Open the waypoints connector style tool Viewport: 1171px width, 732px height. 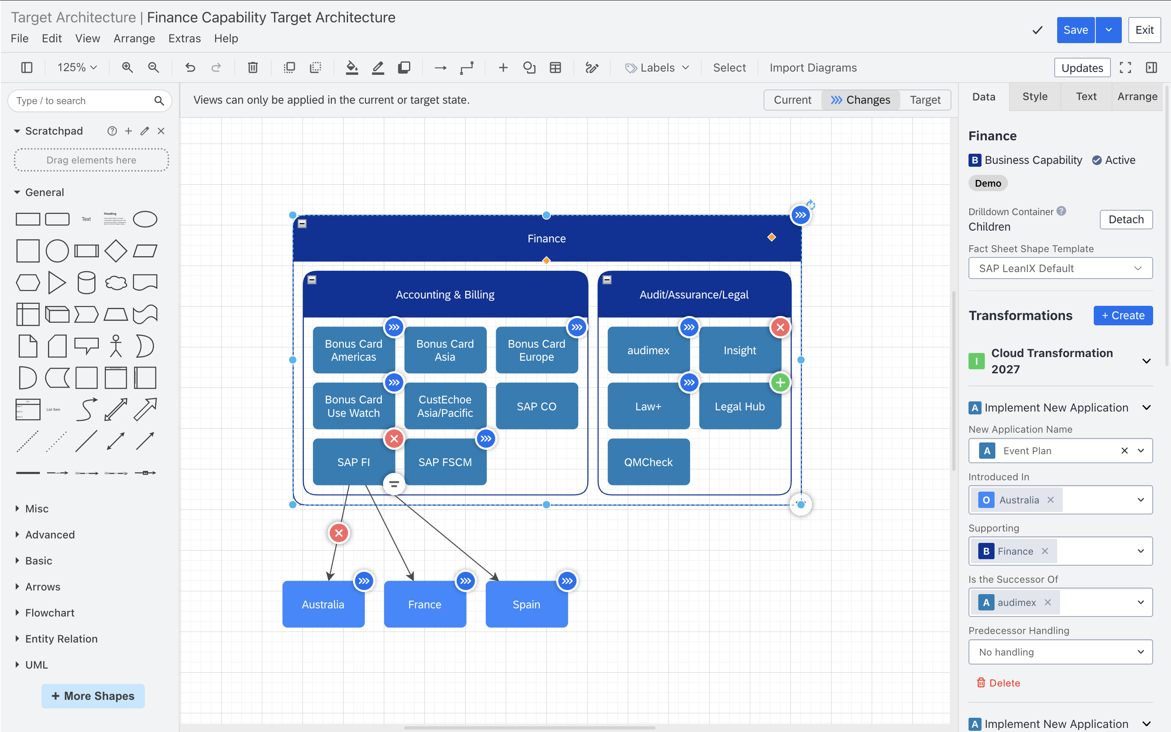click(466, 68)
